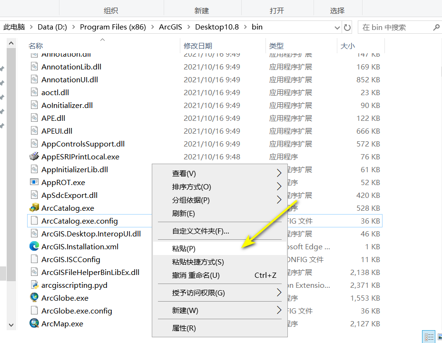This screenshot has width=442, height=343.
Task: Click chevron after Data (D:) in breadcrumb
Action: [74, 27]
